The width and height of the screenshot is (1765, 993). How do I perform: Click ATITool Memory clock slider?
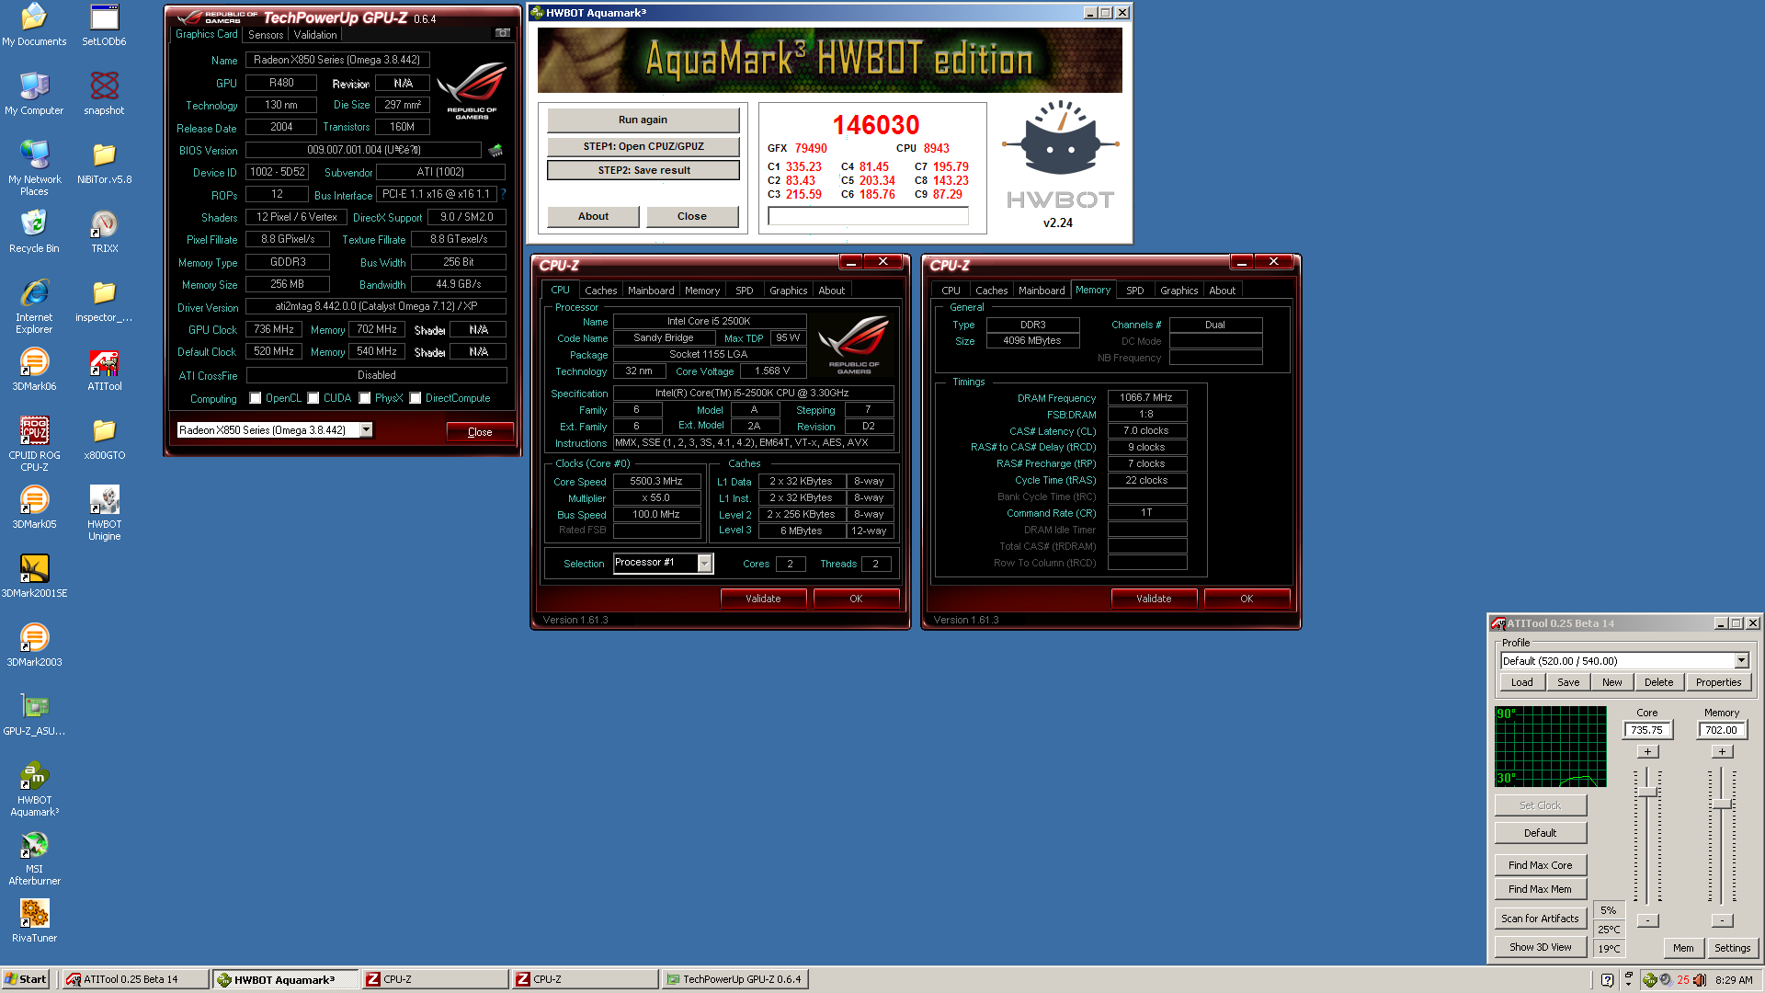(1722, 804)
